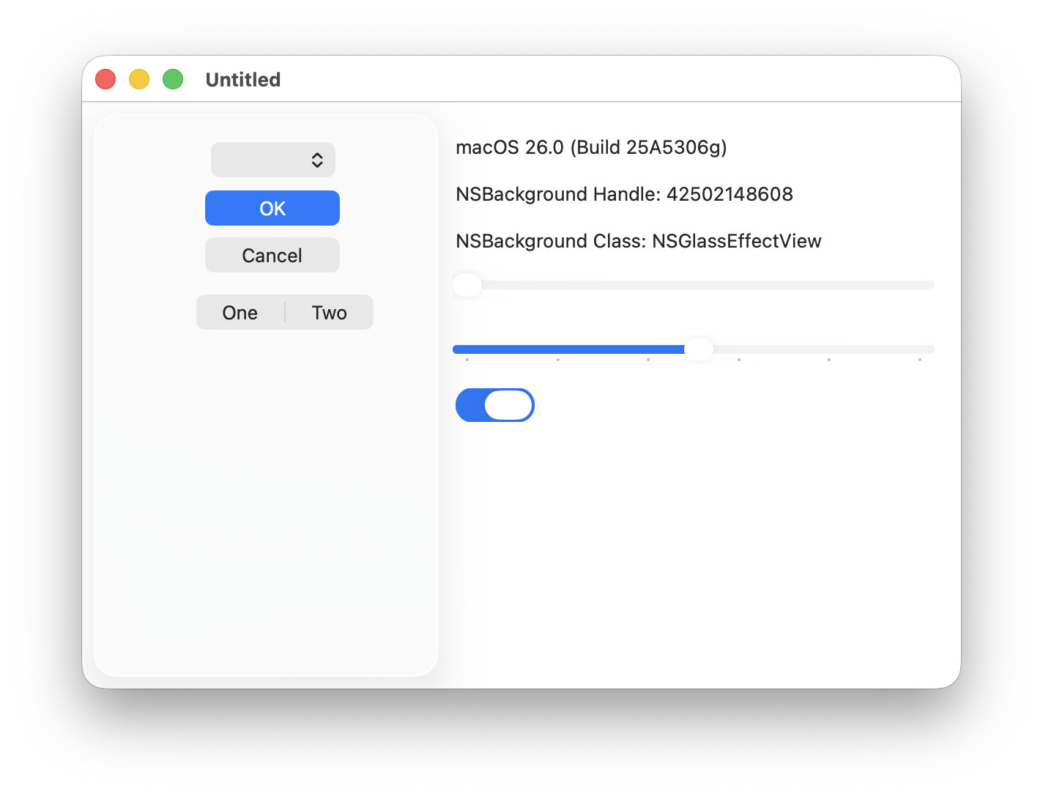The image size is (1043, 797).
Task: Click the blue filled part of the lower slider
Action: (x=571, y=349)
